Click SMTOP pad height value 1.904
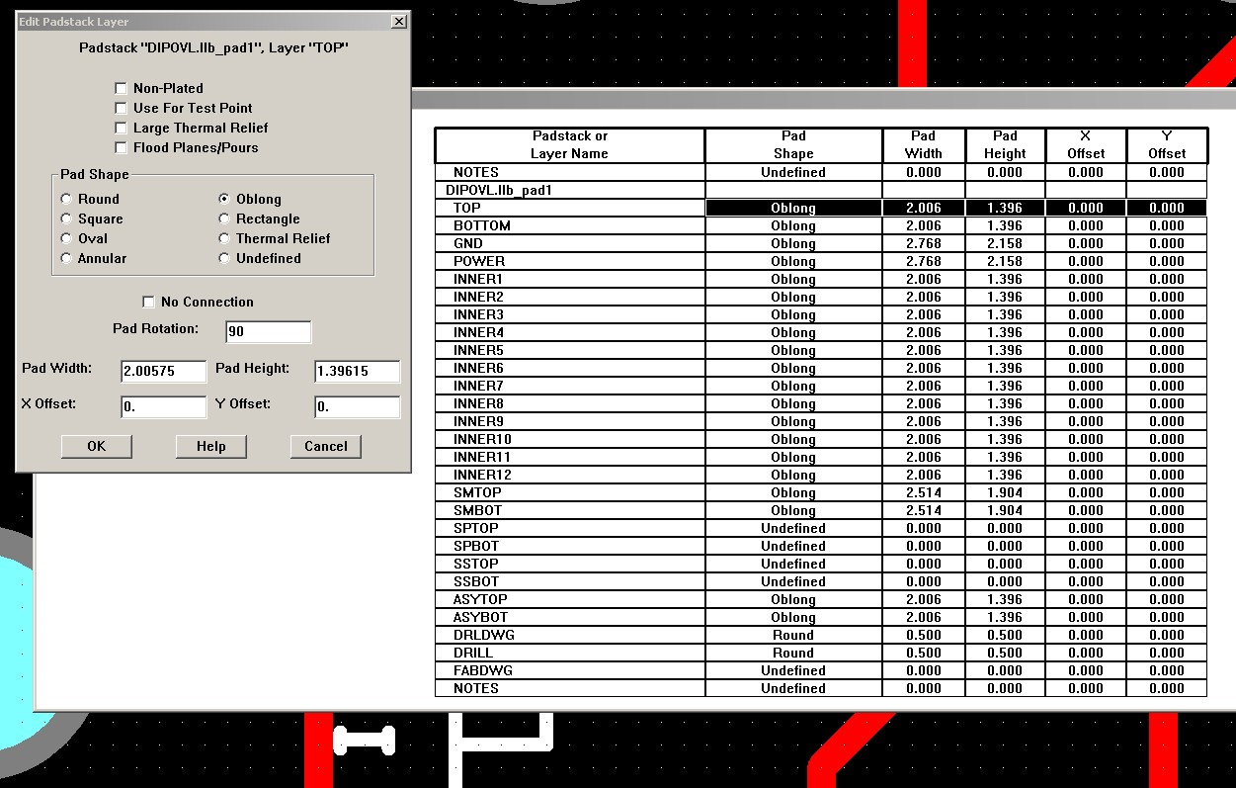This screenshot has width=1236, height=788. tap(1005, 492)
